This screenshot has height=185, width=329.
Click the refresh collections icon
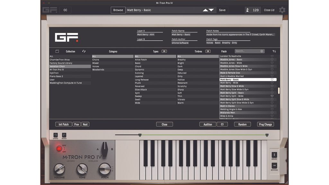pos(83,51)
